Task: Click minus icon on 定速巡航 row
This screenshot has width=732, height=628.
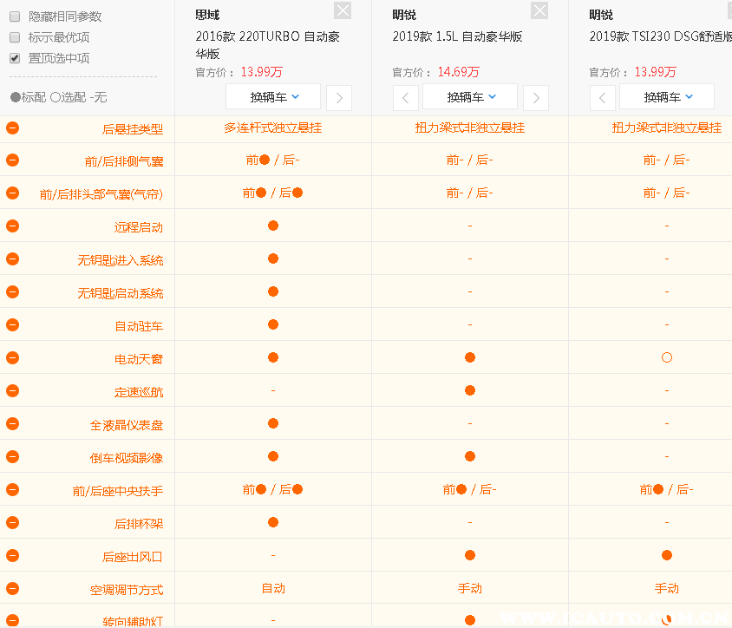Action: pos(13,390)
